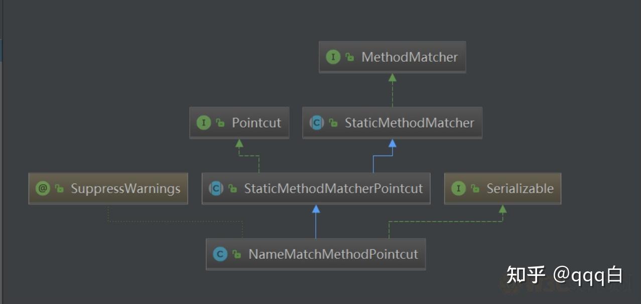
Task: Click the interface icon beside Pointcut
Action: click(x=204, y=123)
